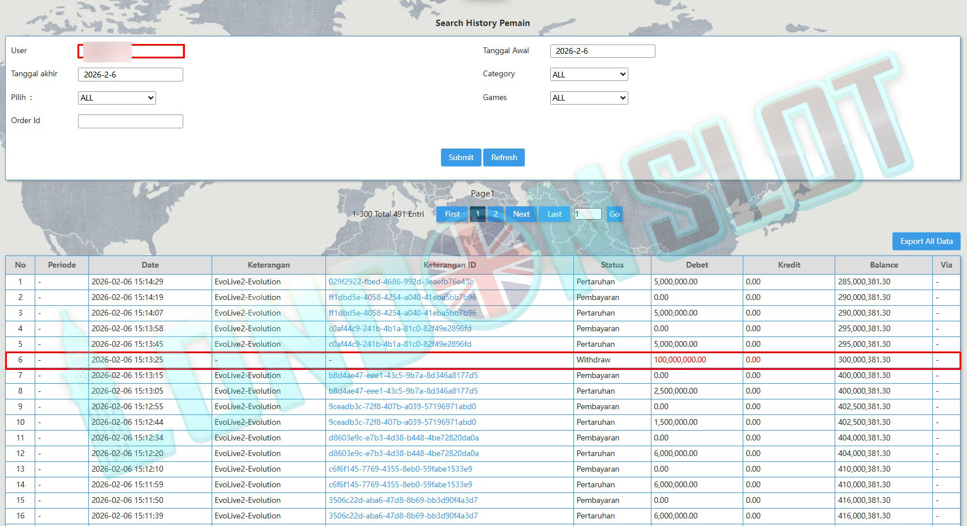Click the Withdraw row's date cell
967x526 pixels.
coord(127,360)
